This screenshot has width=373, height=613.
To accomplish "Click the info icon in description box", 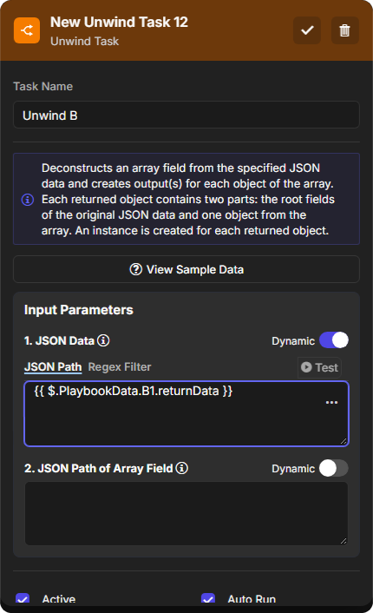I will (28, 200).
